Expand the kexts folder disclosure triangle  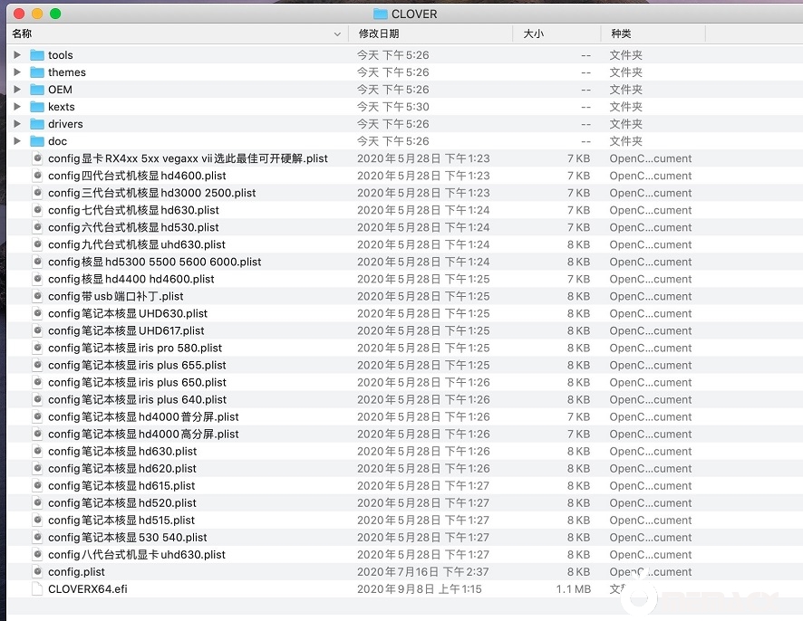(17, 107)
